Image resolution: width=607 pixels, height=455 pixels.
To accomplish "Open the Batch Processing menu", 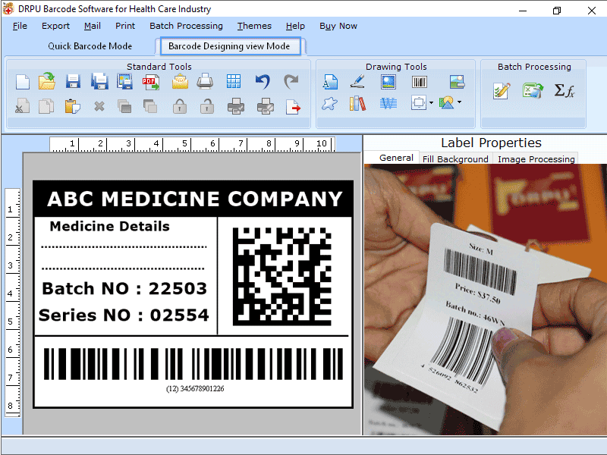I will (186, 26).
